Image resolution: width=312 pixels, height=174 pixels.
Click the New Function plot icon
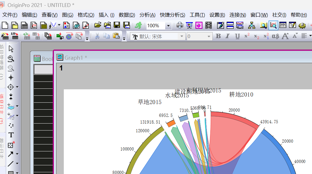(53, 25)
